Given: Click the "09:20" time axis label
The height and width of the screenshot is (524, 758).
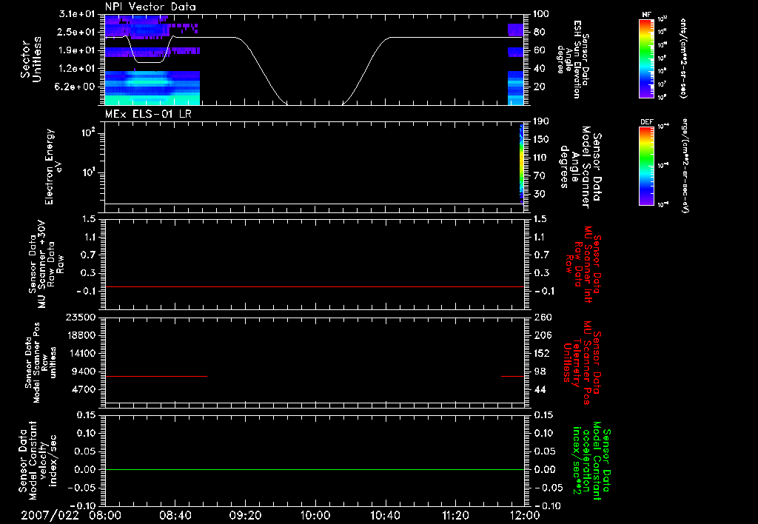Looking at the screenshot, I should click(x=245, y=515).
